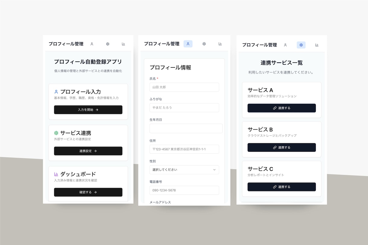Viewport: 368px width, 245px height.
Task: Open the chart icon in the right screen header
Action: tap(317, 45)
